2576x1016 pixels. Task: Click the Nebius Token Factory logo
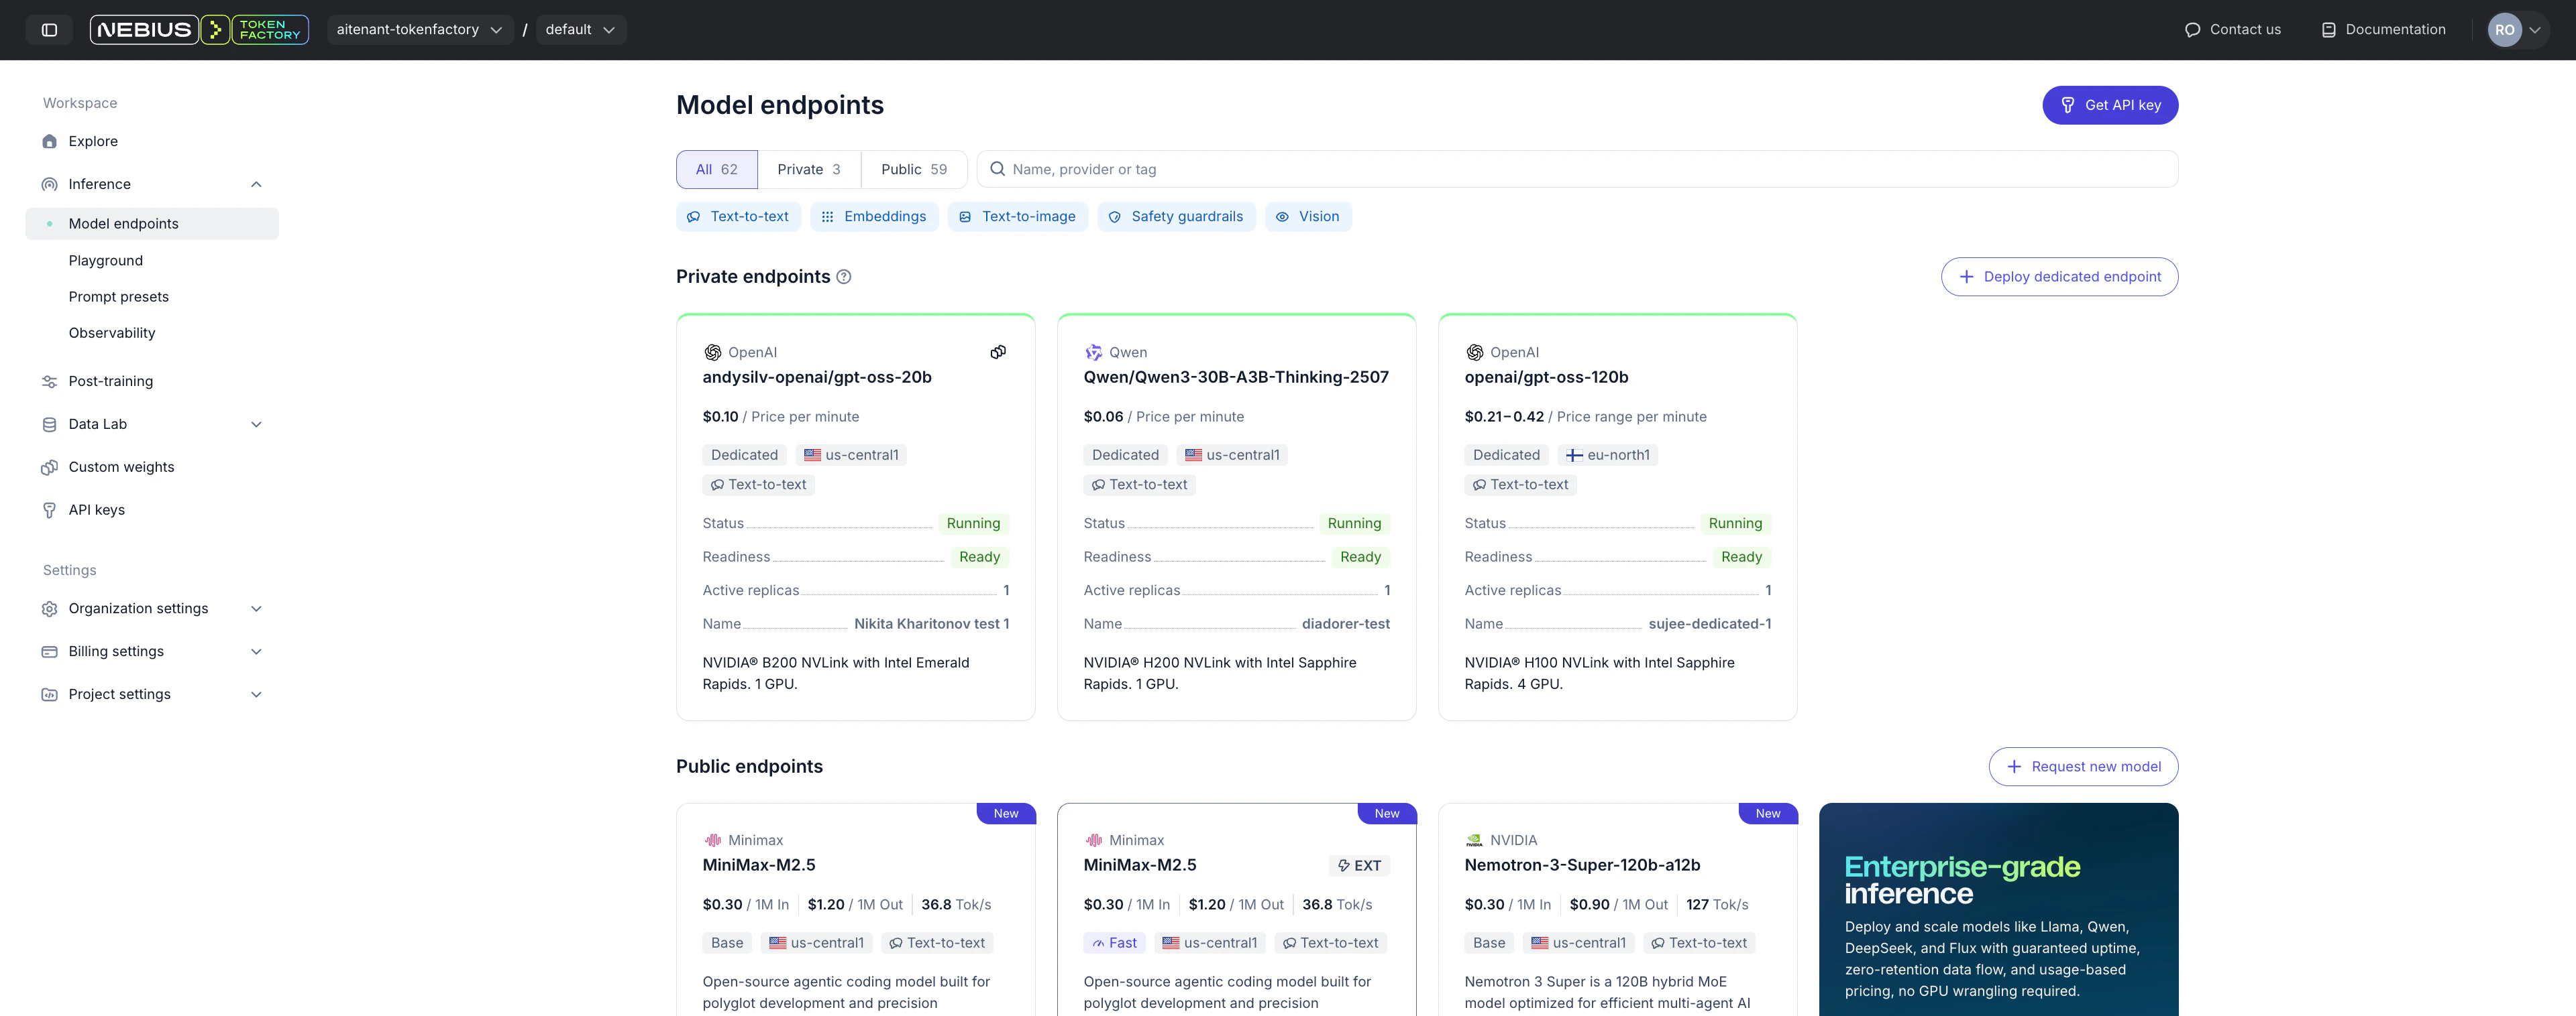point(199,30)
